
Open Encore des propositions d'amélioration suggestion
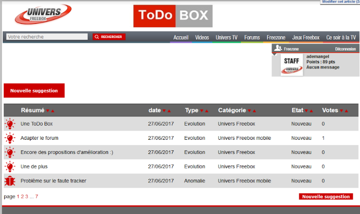[67, 153]
